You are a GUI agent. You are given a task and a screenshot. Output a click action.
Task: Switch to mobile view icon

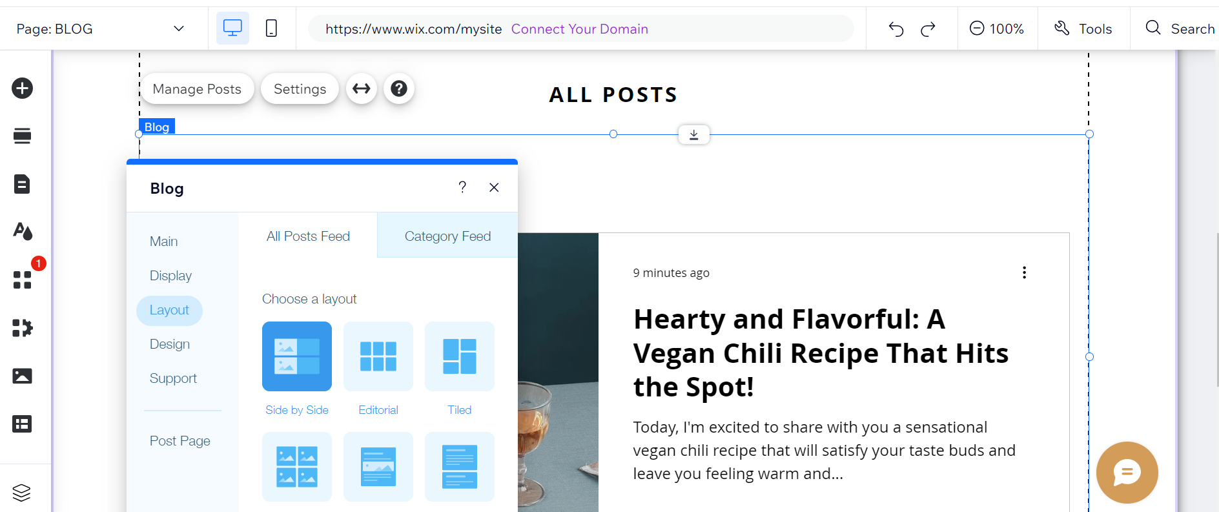[272, 28]
